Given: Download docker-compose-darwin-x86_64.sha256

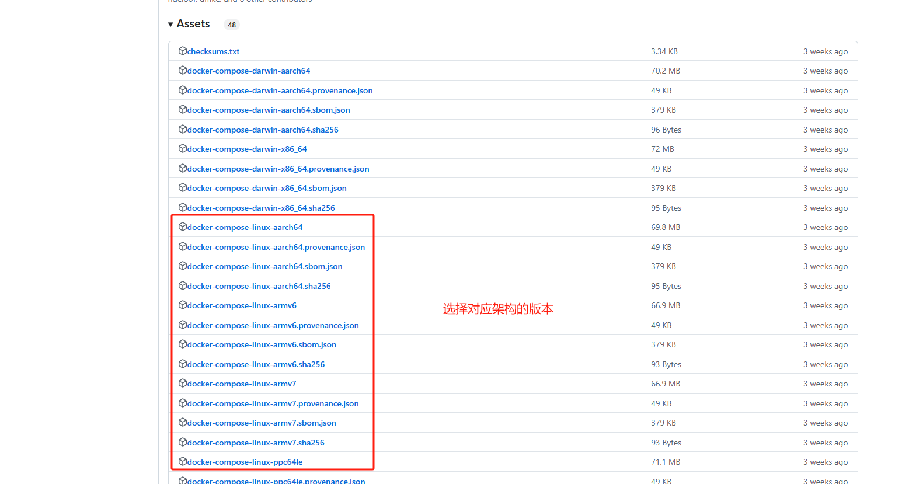Looking at the screenshot, I should coord(261,208).
